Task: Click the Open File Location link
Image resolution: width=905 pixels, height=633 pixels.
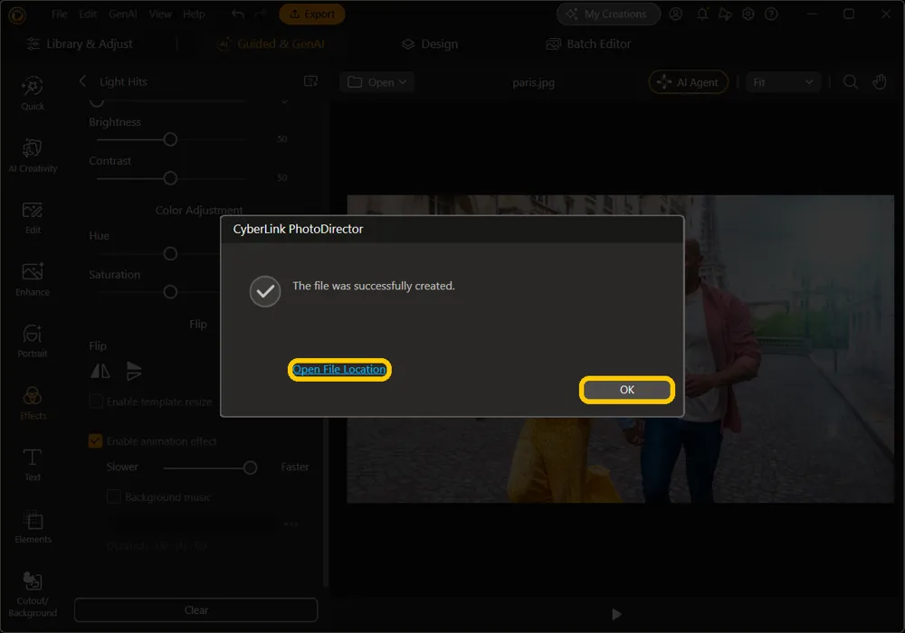Action: coord(339,370)
